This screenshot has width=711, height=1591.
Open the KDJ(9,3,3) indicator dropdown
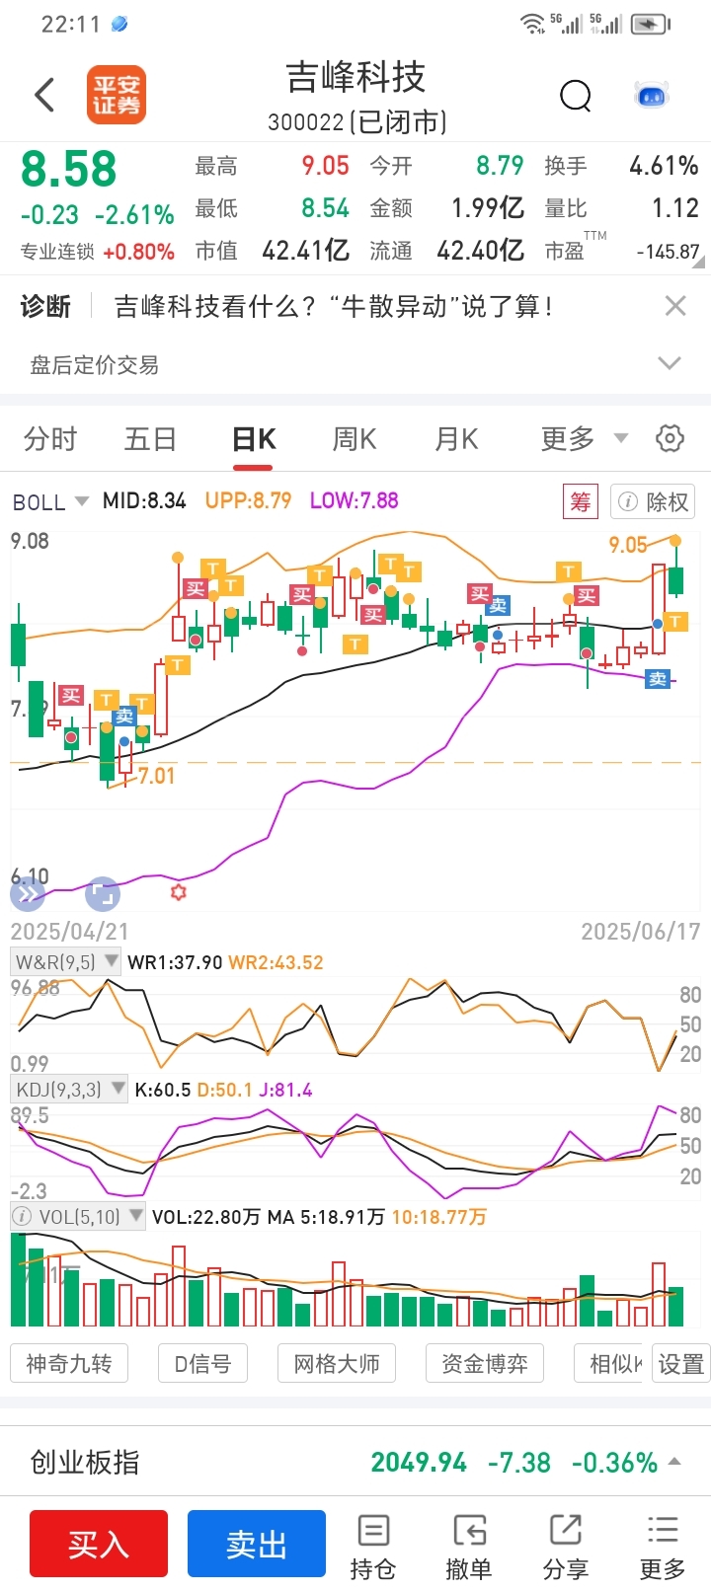[69, 1090]
